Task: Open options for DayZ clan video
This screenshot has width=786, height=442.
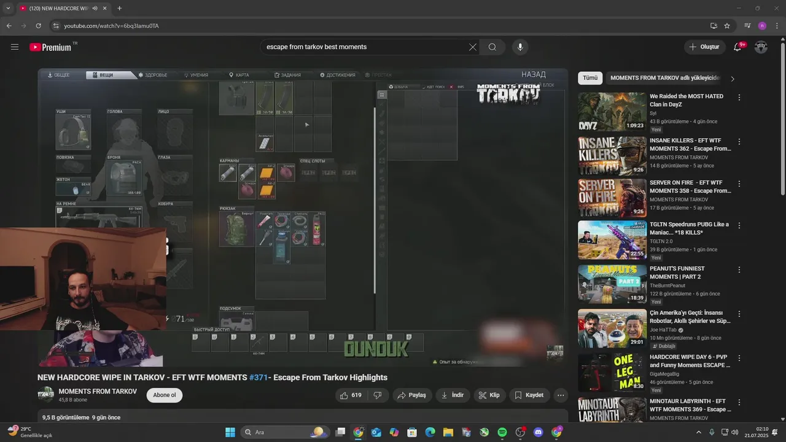Action: (x=739, y=98)
